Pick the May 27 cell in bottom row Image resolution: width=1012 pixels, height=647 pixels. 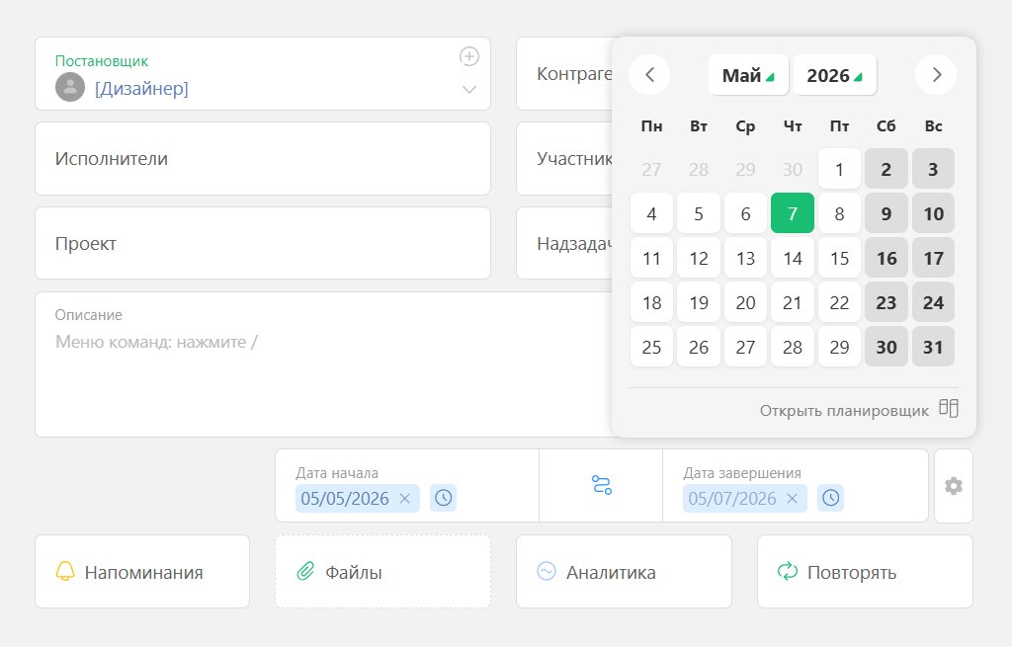[x=745, y=347]
